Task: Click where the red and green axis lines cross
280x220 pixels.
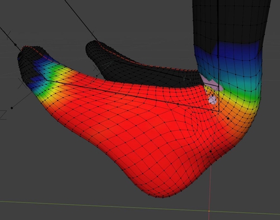Action: pos(209,211)
